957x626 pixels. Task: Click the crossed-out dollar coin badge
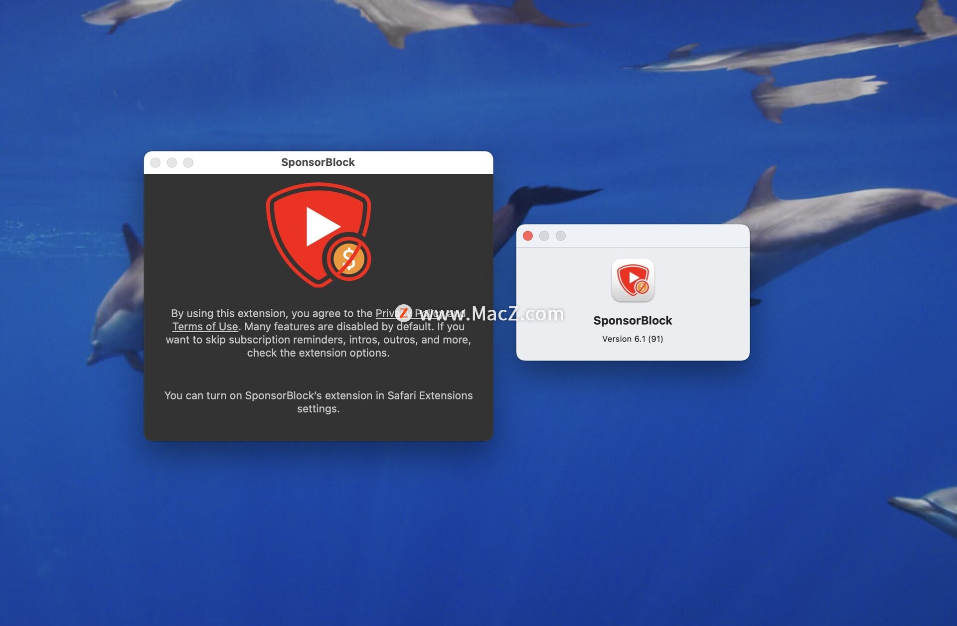tap(348, 259)
